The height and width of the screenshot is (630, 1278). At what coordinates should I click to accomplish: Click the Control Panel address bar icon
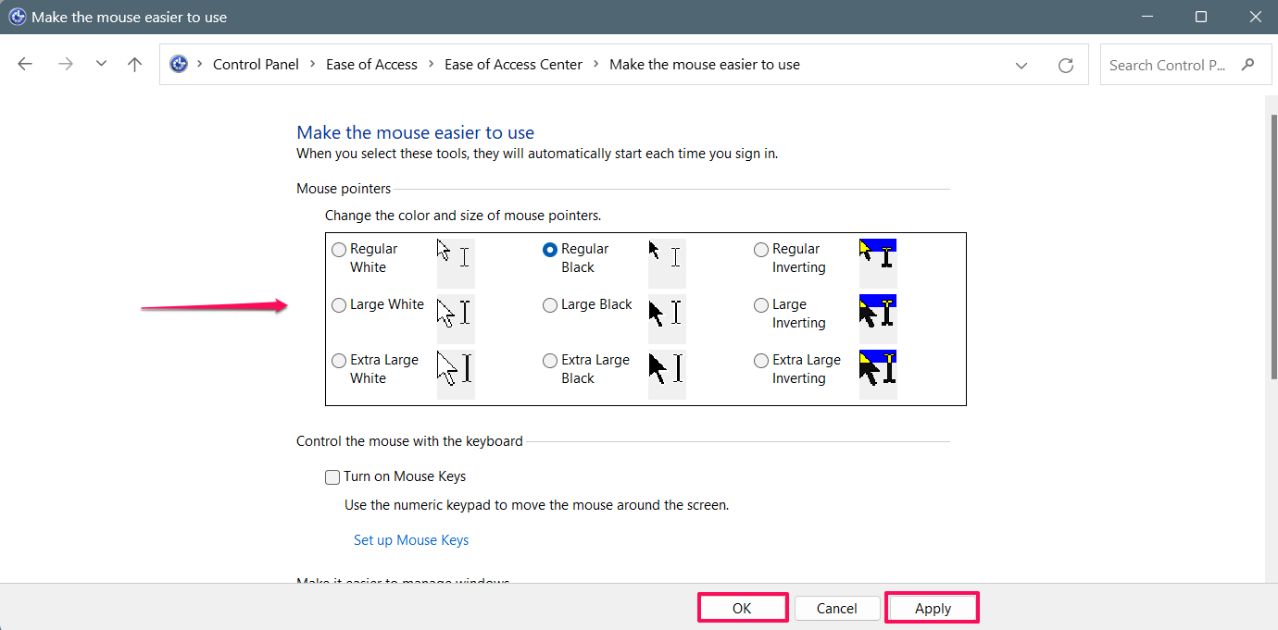179,65
